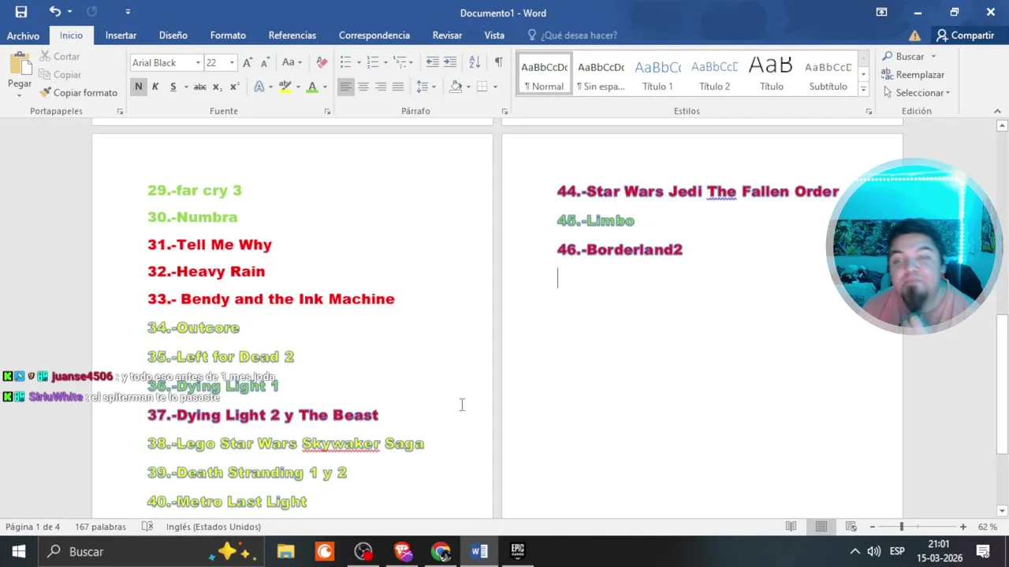Screen dimensions: 1009x567
Task: Apply the Subtítulo style
Action: point(828,75)
